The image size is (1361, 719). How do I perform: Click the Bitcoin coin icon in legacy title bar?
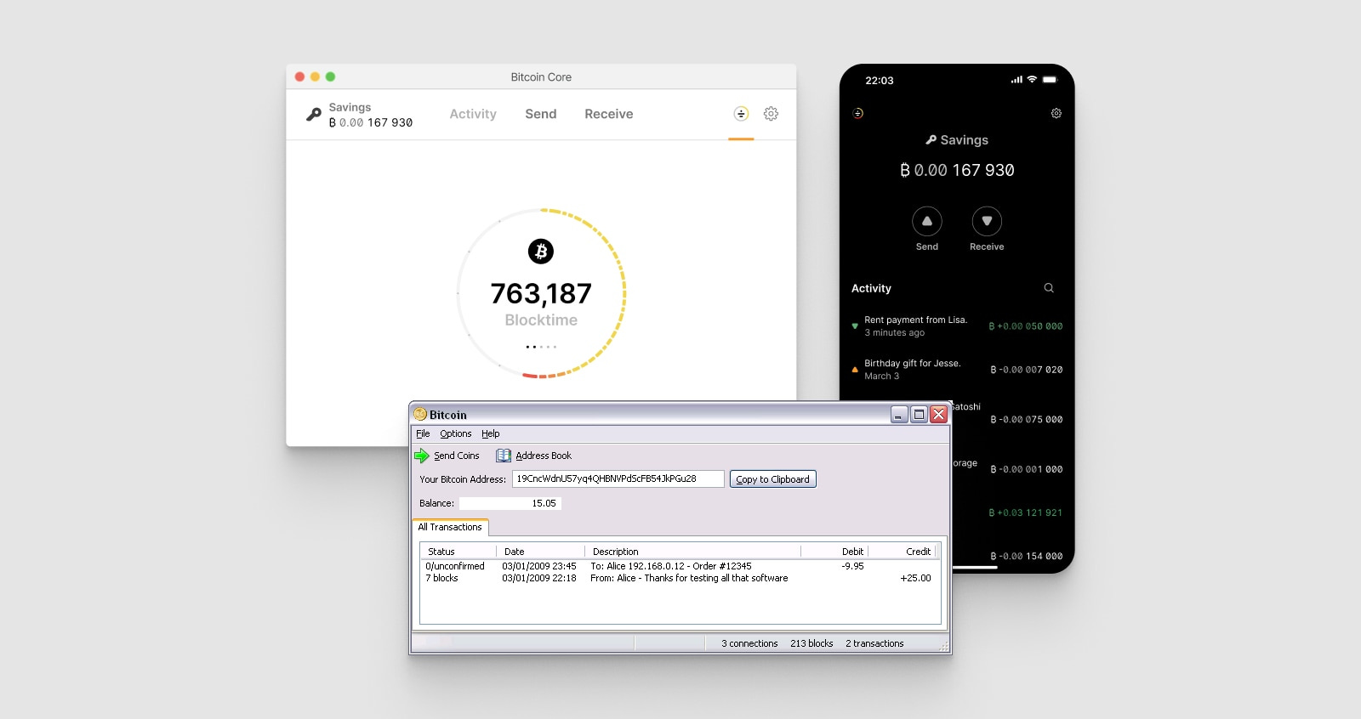pyautogui.click(x=419, y=415)
